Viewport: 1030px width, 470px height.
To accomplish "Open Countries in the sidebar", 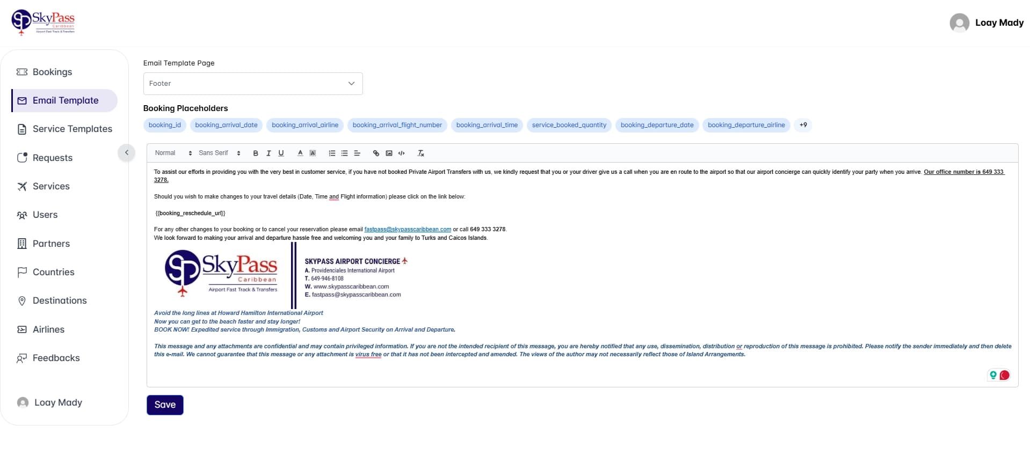I will point(64,272).
